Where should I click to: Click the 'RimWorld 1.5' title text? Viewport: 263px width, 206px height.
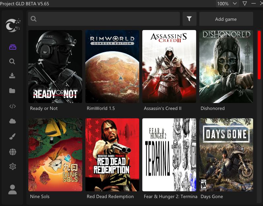click(x=101, y=108)
